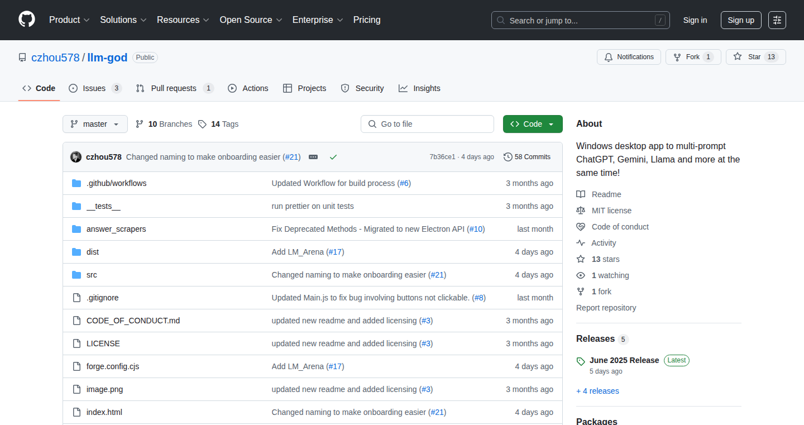The image size is (804, 425).
Task: Open June 2025 Release
Action: [624, 360]
